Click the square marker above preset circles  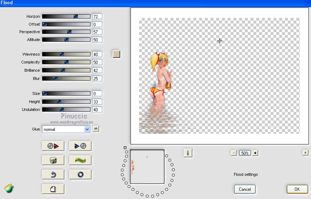coord(125,148)
